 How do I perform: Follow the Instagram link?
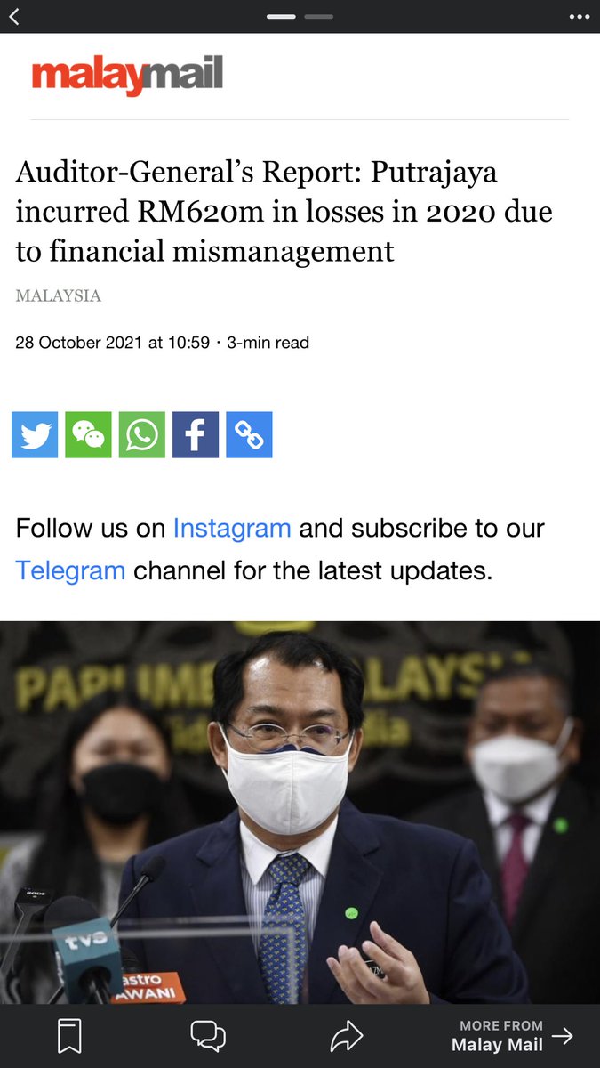[x=232, y=528]
